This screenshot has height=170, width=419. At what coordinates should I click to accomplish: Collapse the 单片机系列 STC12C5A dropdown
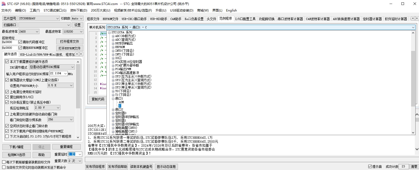coord(413,27)
